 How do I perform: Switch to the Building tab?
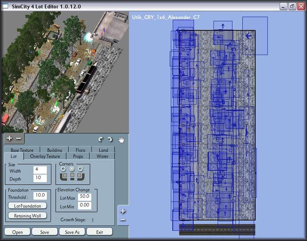click(54, 150)
